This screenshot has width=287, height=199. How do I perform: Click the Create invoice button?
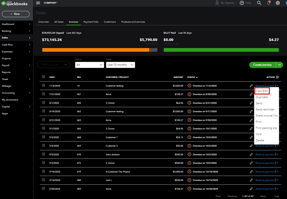(262, 65)
